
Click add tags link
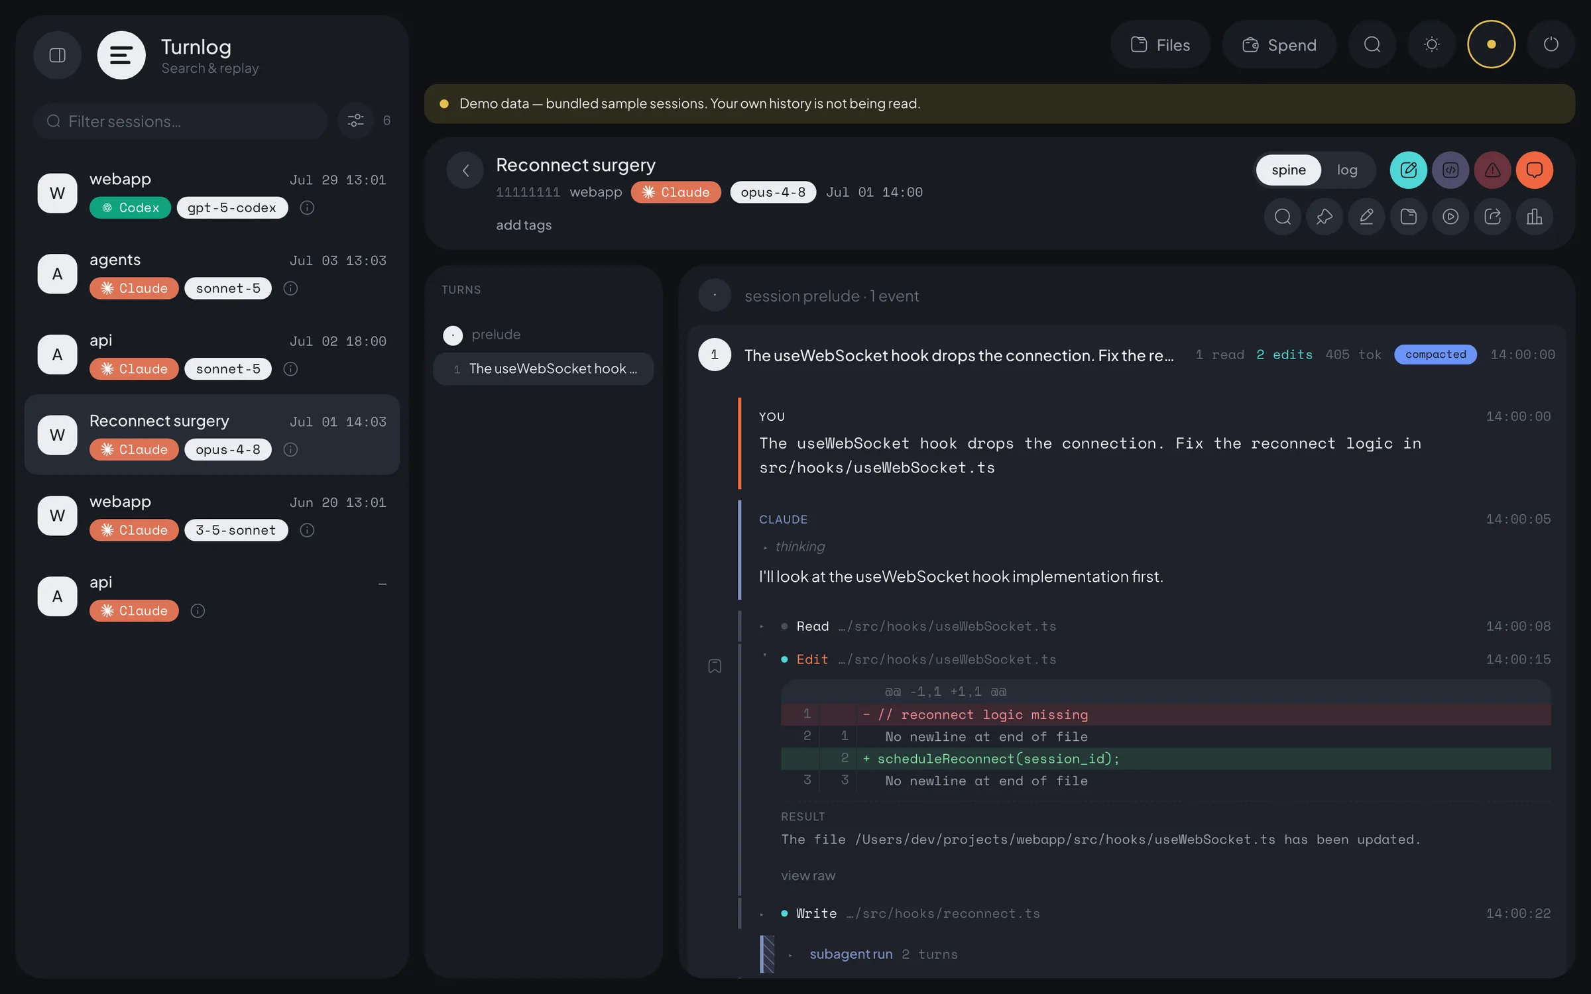tap(524, 225)
